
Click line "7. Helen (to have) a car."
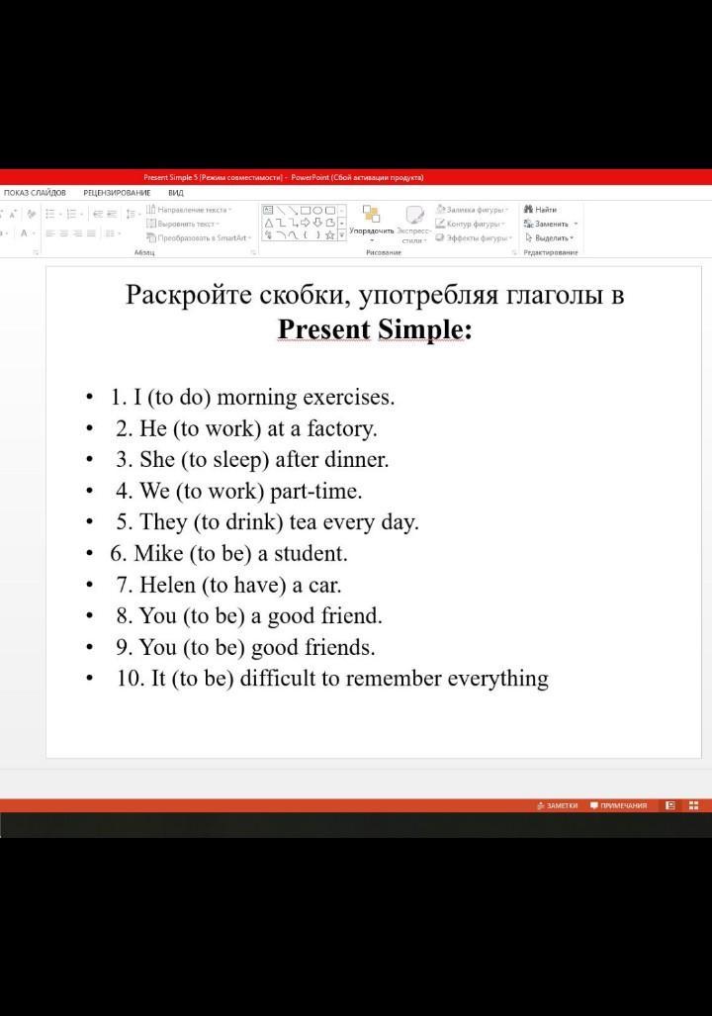pyautogui.click(x=228, y=585)
